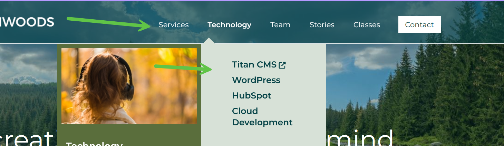Open the Services menu item
504x146 pixels.
coord(174,25)
